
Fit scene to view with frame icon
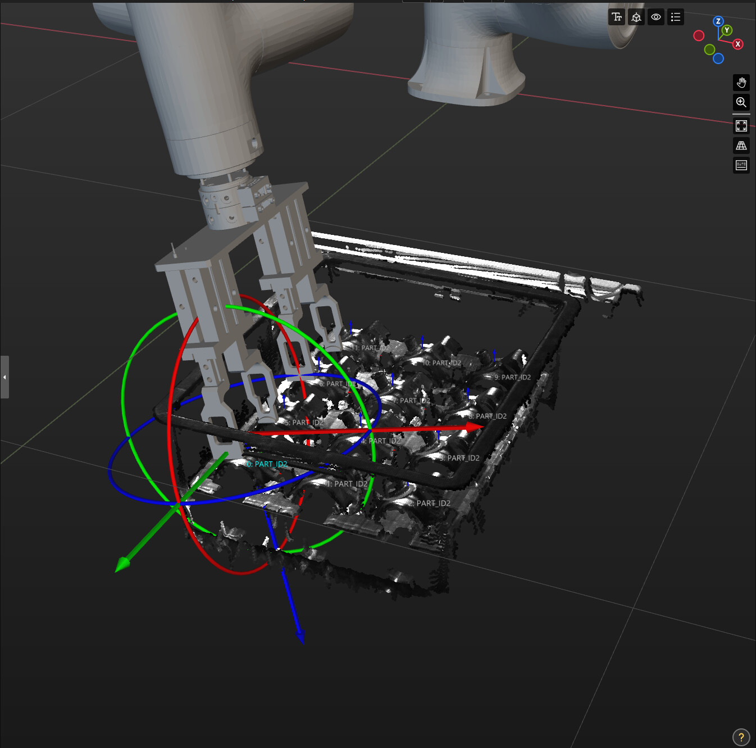coord(741,126)
